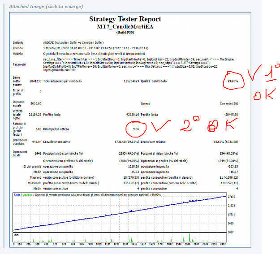Select the largest loss trade value '-283.13'
This screenshot has width=280, height=254.
pyautogui.click(x=233, y=167)
